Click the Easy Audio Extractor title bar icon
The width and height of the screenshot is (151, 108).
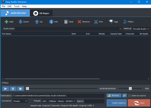(x=3, y=2)
